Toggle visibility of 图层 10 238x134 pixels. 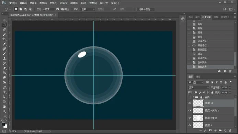click(x=190, y=103)
